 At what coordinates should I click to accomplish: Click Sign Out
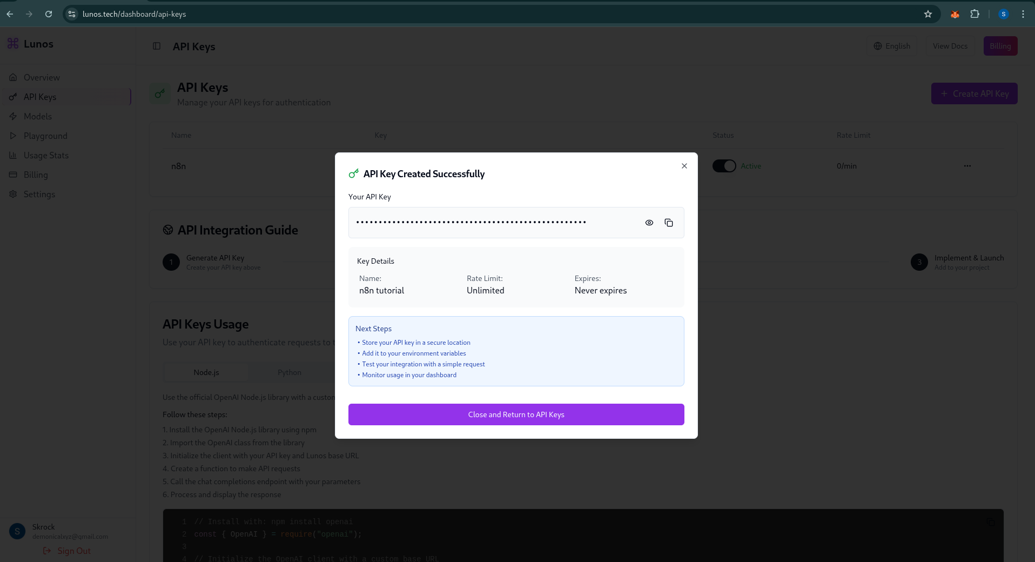(x=68, y=551)
